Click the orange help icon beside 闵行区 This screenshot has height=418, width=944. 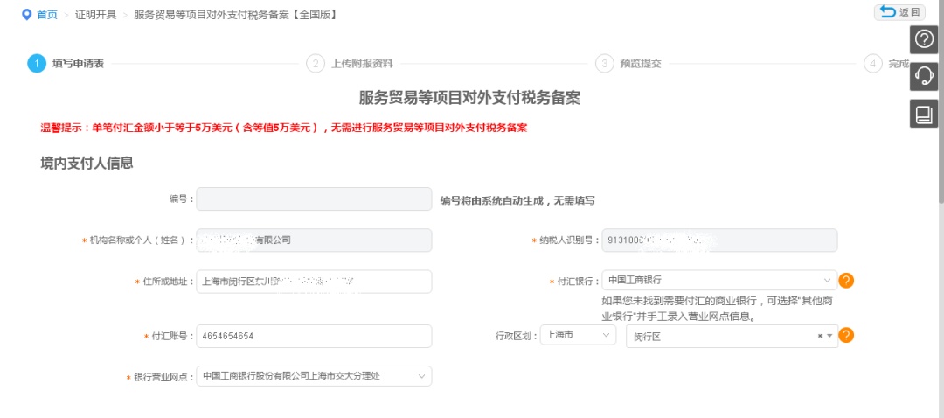coord(846,335)
